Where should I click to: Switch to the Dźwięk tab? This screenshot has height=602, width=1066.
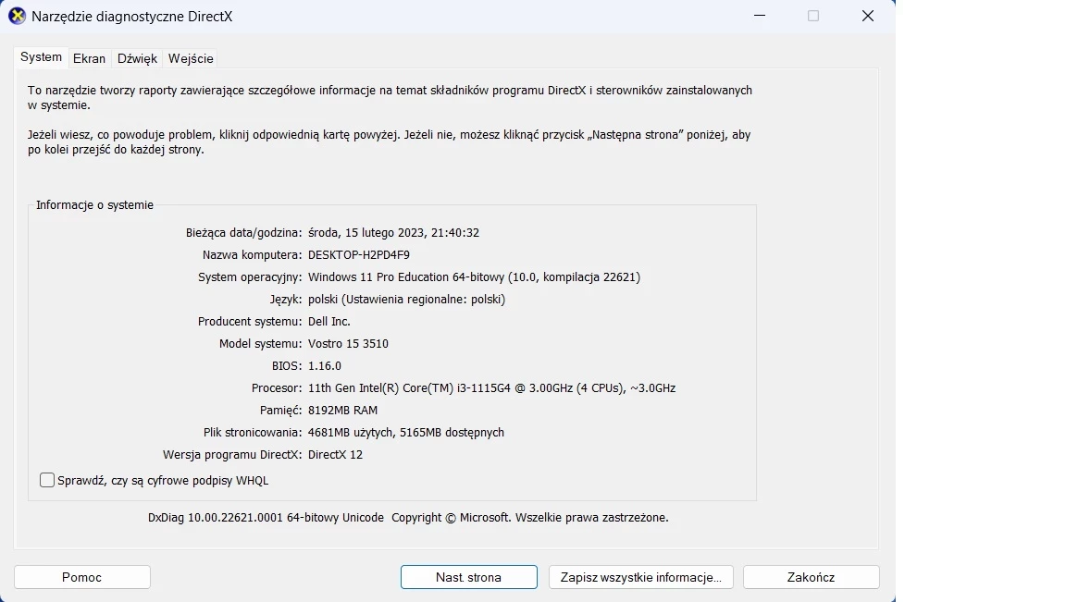137,58
